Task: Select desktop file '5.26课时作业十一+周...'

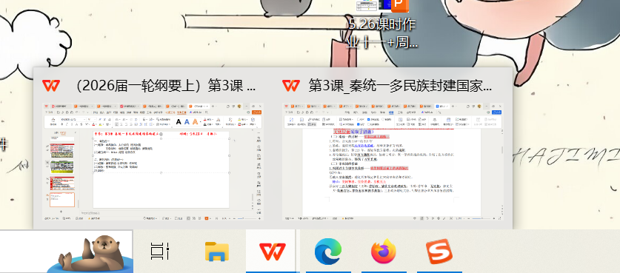Action: pos(382,24)
